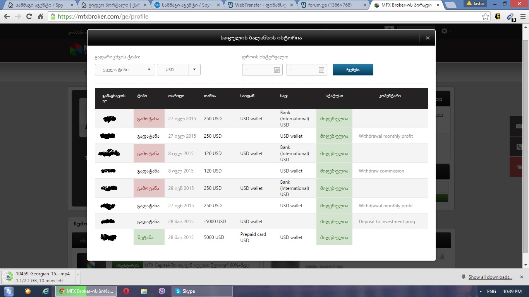This screenshot has width=529, height=297.
Task: Click the end date input field
Action: pyautogui.click(x=307, y=70)
